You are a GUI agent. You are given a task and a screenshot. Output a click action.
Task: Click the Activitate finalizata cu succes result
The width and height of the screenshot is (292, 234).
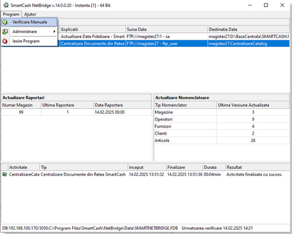(254, 175)
